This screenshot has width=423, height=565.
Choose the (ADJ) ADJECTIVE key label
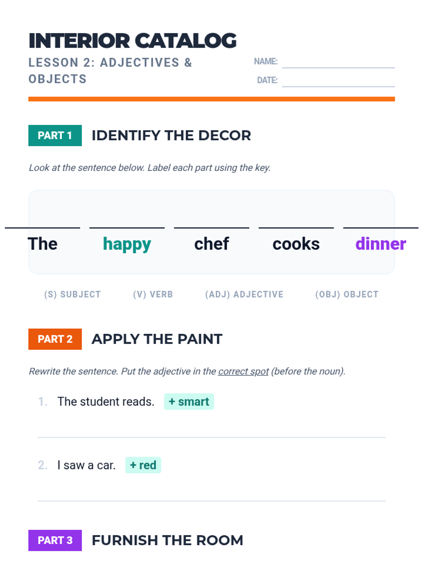coord(244,294)
